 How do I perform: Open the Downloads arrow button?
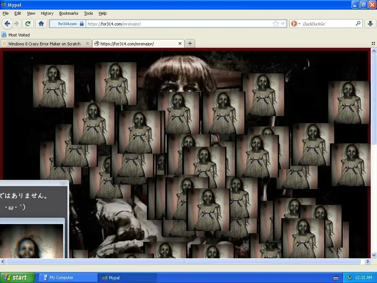370,24
